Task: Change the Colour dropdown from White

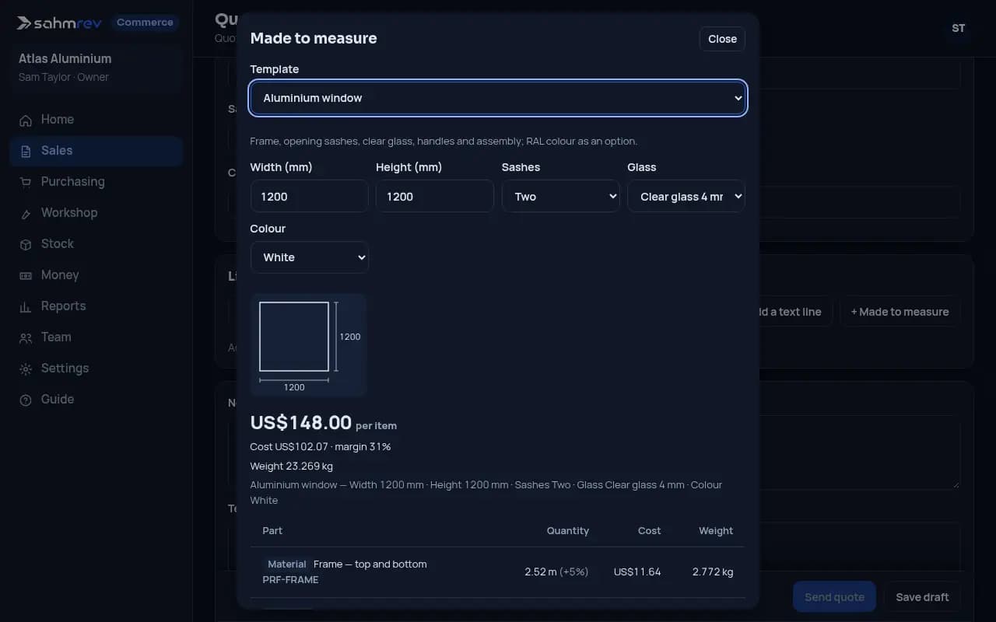Action: pos(309,257)
